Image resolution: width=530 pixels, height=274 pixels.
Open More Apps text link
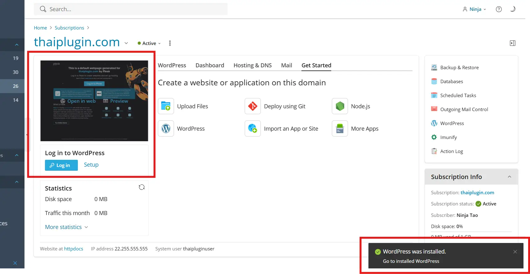(x=365, y=129)
